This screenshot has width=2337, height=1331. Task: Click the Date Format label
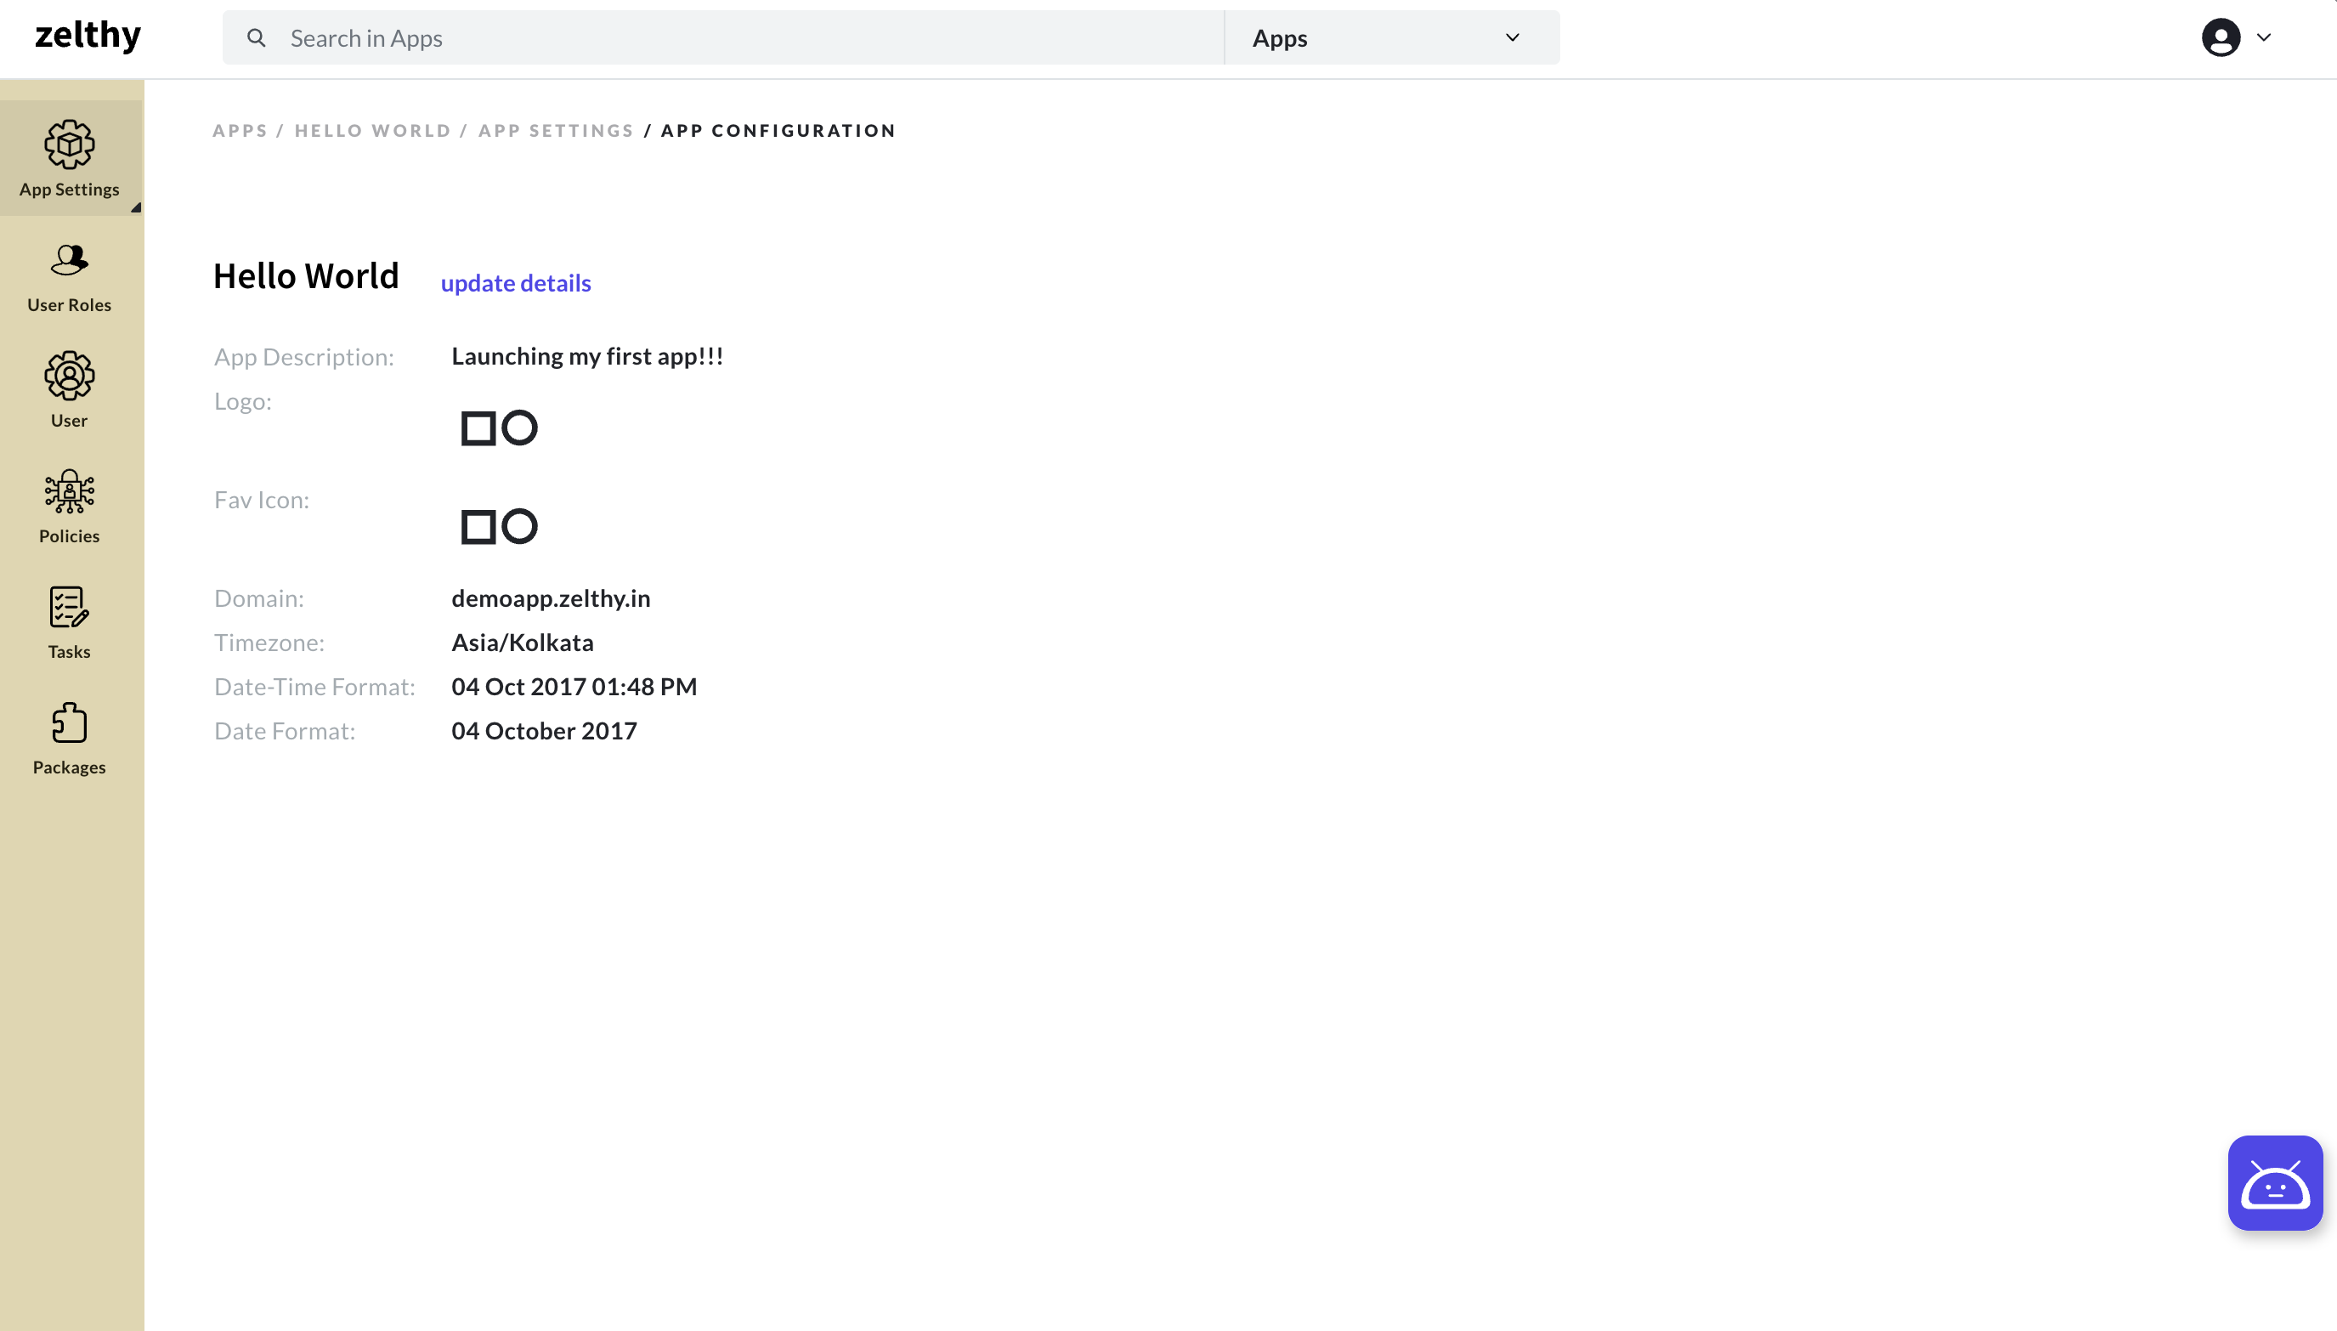pyautogui.click(x=286, y=730)
